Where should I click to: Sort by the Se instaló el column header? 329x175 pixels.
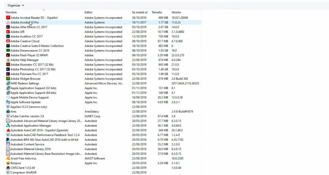point(139,13)
